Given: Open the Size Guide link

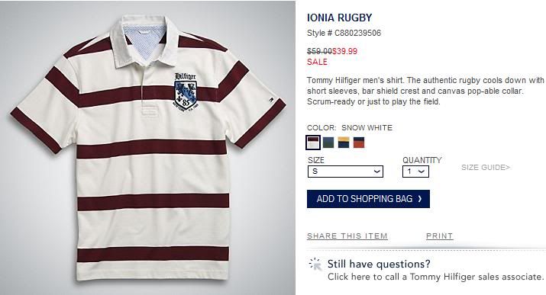Looking at the screenshot, I should click(x=486, y=168).
